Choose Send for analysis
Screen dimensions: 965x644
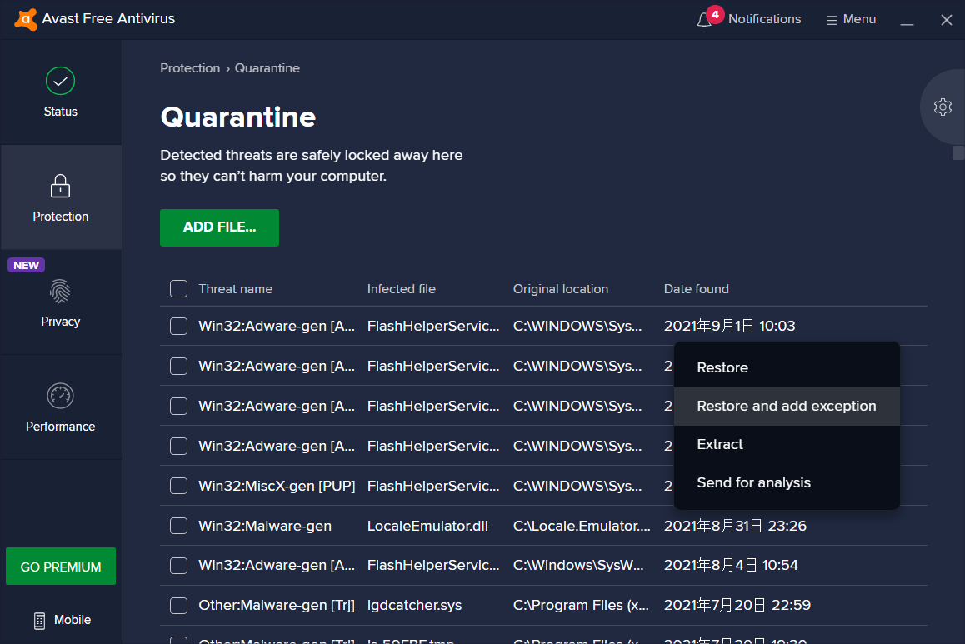(787, 483)
